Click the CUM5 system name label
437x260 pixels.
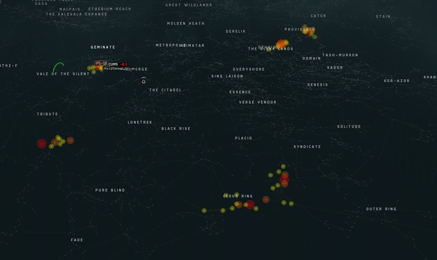113,64
